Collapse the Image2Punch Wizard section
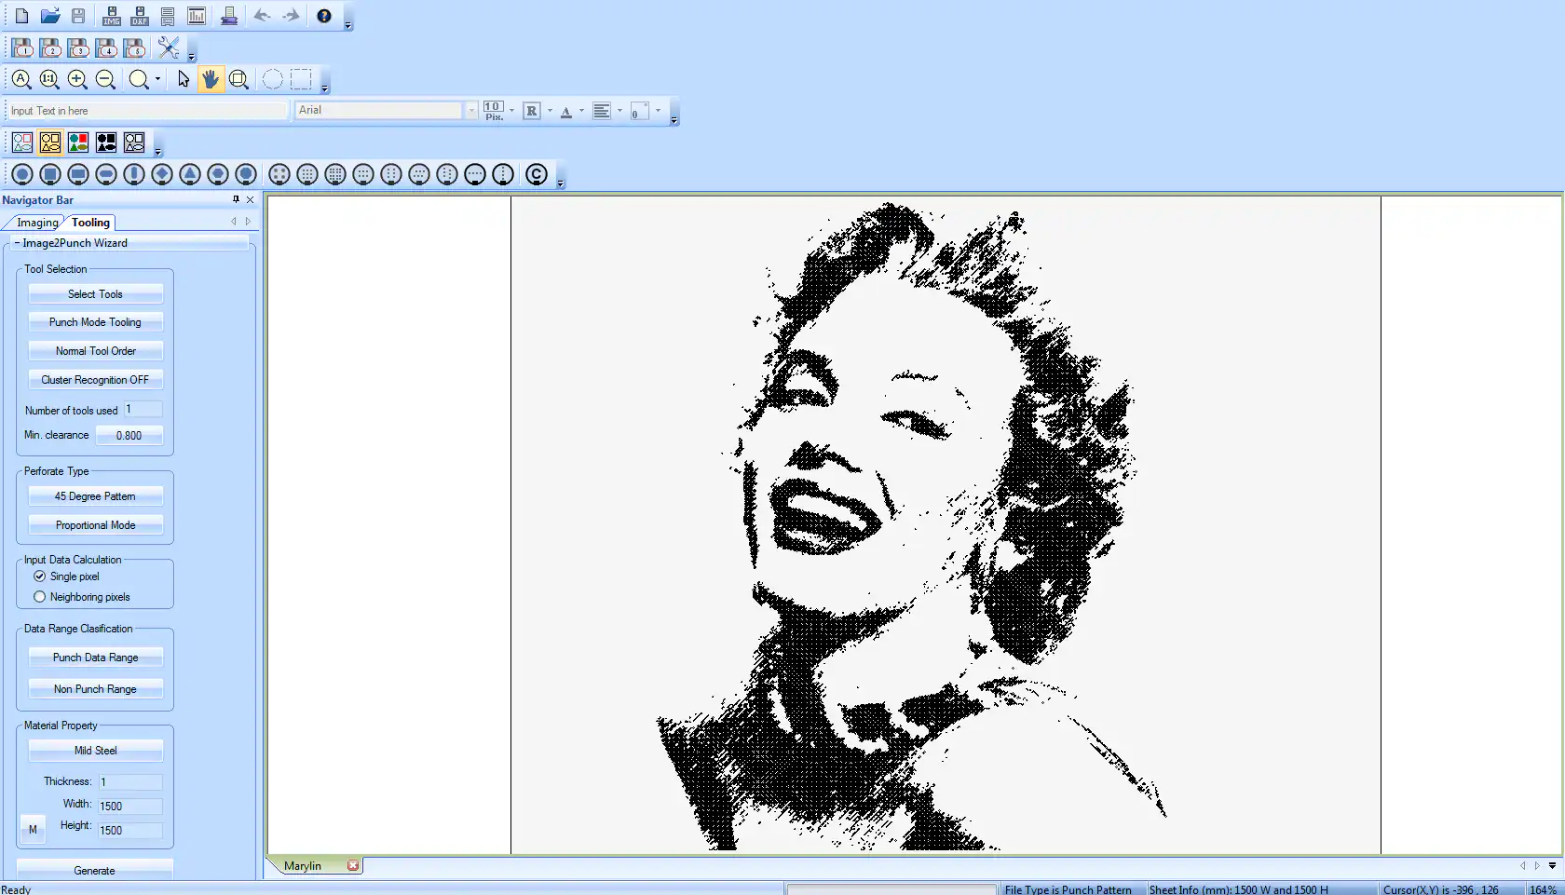Screen dimensions: 1565x895 [17, 243]
